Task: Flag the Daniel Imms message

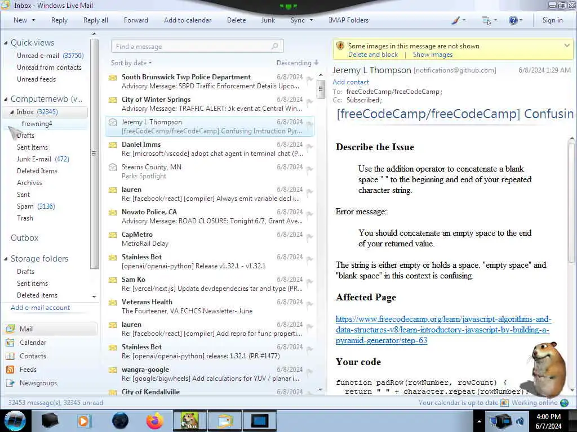Action: [310, 146]
